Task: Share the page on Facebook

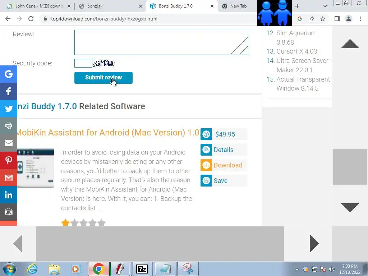Action: pyautogui.click(x=9, y=91)
